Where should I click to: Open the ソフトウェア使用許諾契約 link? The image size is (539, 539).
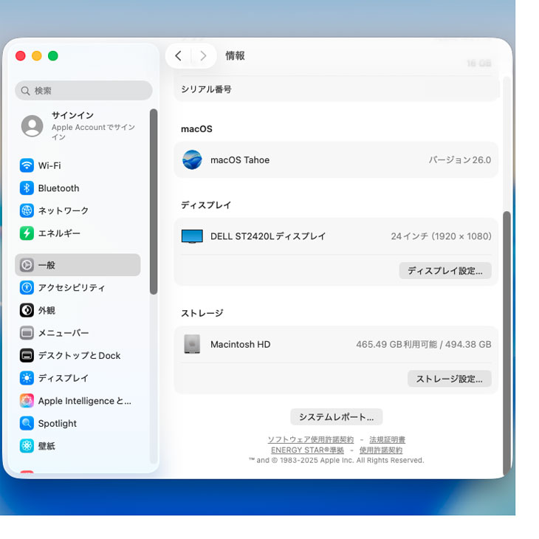tap(310, 440)
